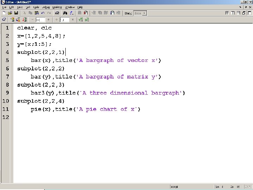Click the Cut scissors icon

click(25, 13)
